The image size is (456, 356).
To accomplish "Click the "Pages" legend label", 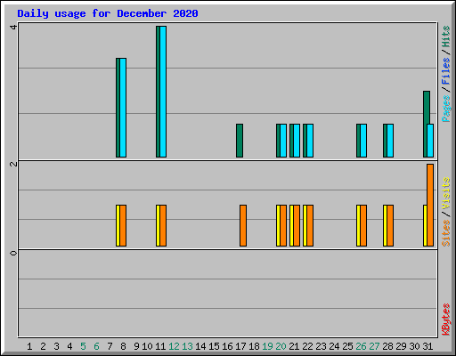I will [445, 109].
